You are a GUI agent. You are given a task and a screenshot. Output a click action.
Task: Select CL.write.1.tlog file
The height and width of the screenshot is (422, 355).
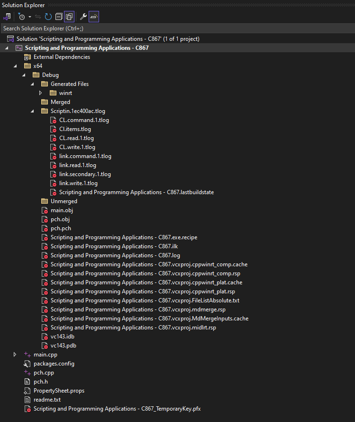pos(77,147)
